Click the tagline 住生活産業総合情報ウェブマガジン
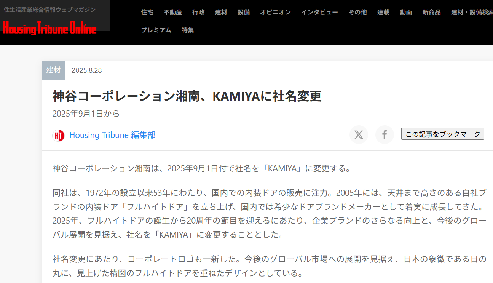The height and width of the screenshot is (283, 493). [x=49, y=10]
